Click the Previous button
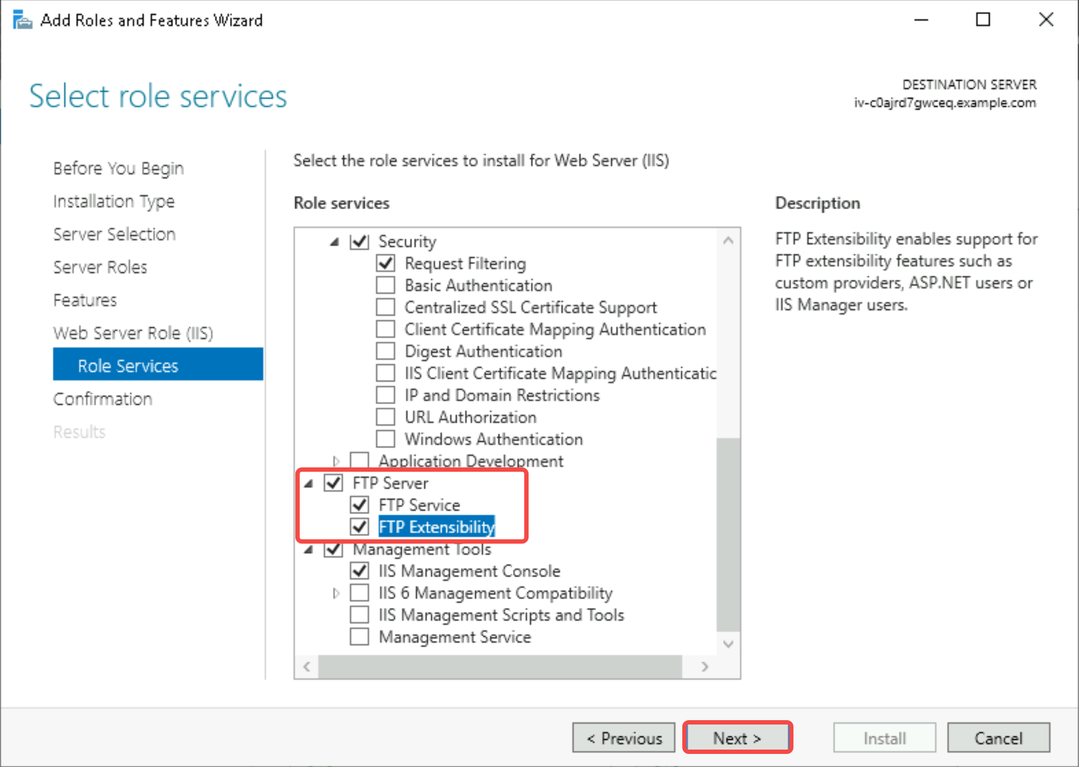This screenshot has width=1079, height=767. coord(624,738)
